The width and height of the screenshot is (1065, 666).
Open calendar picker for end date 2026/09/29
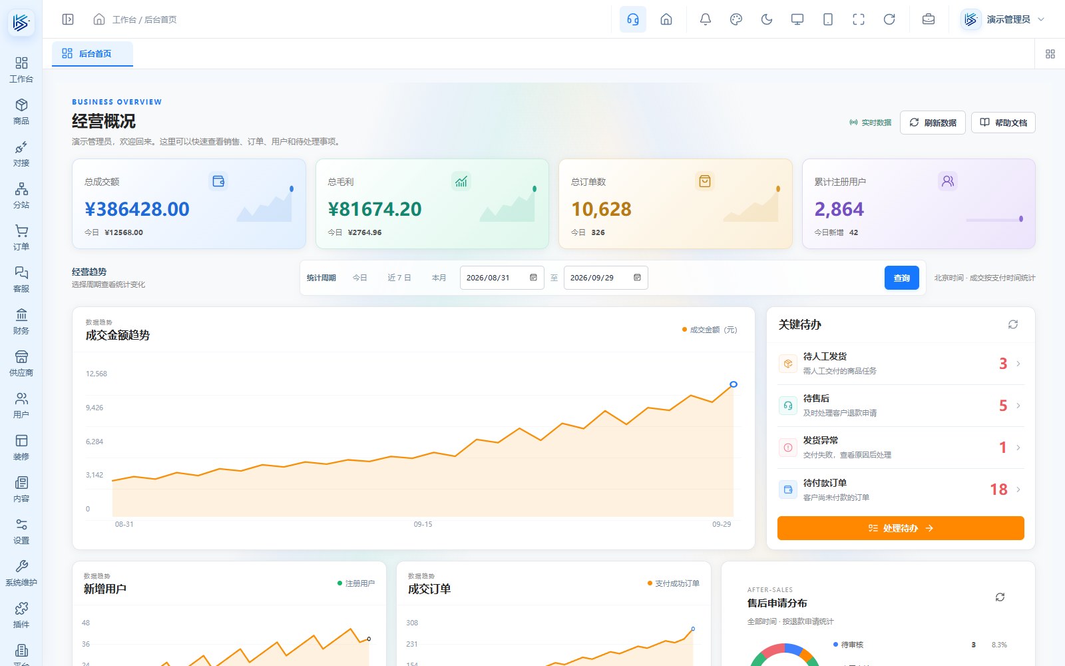(x=637, y=278)
